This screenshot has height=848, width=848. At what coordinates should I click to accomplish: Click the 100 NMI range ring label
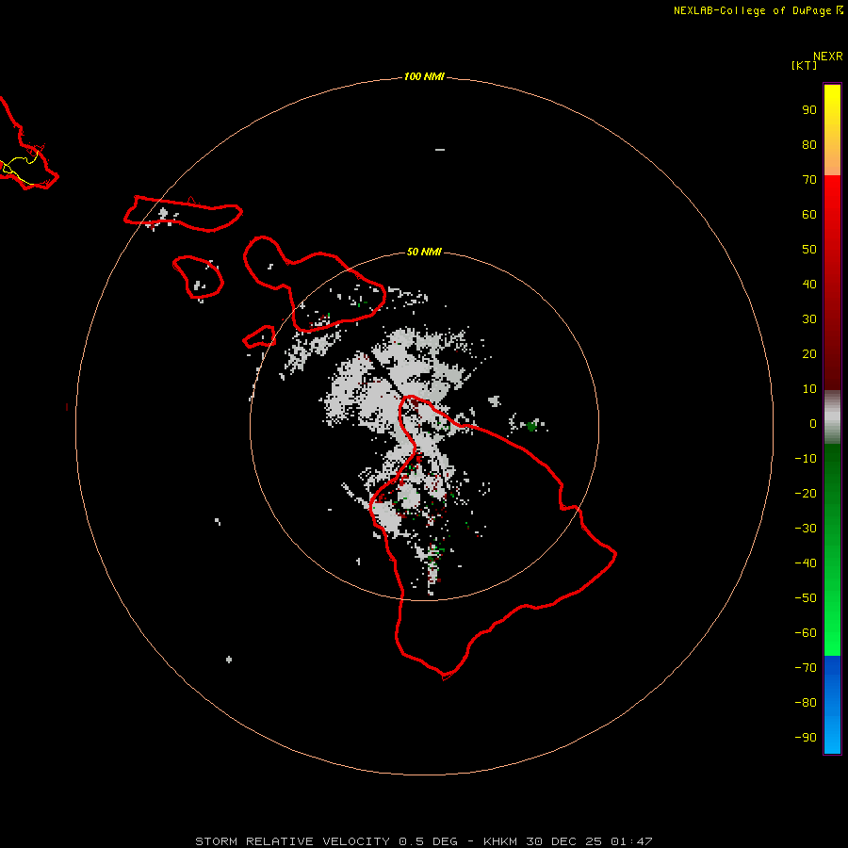[424, 76]
